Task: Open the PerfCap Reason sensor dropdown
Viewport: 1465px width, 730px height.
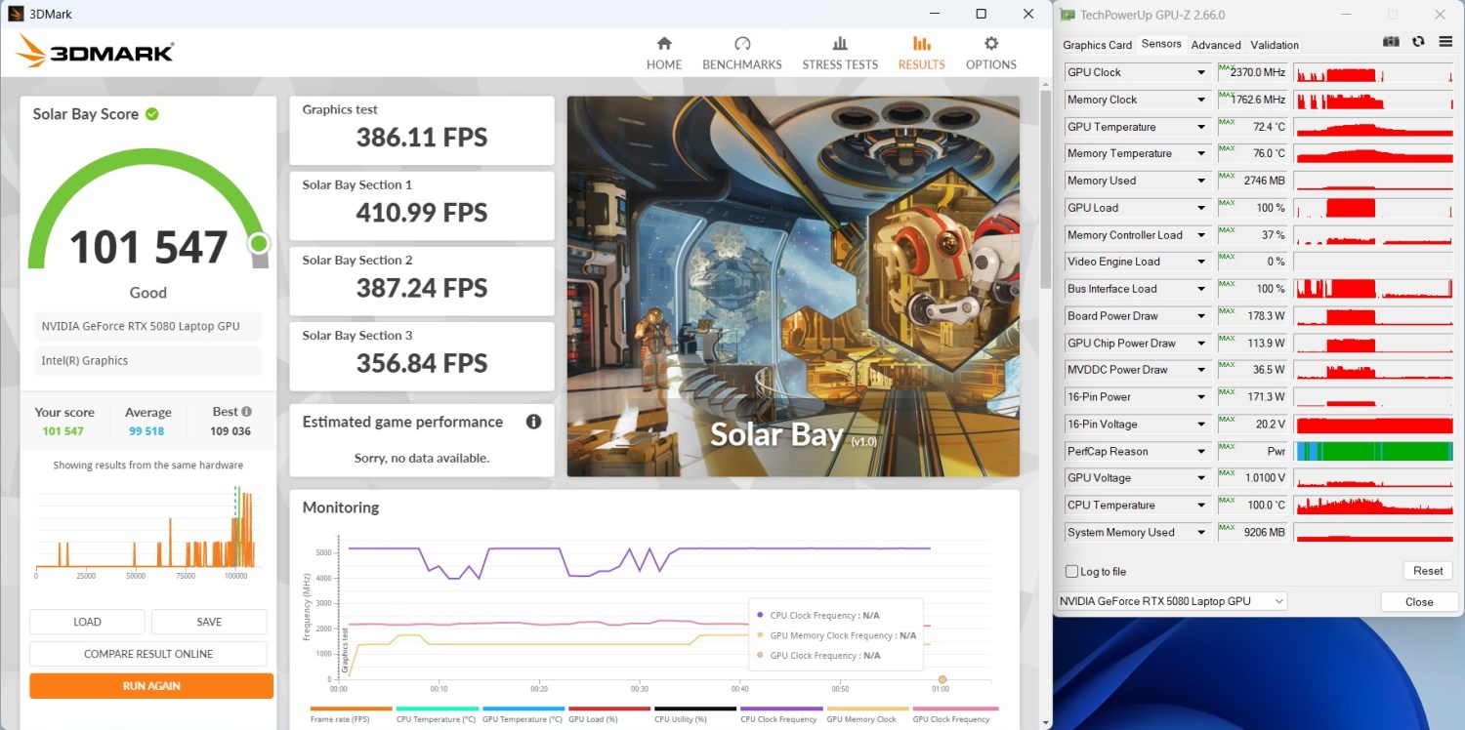Action: 1201,452
